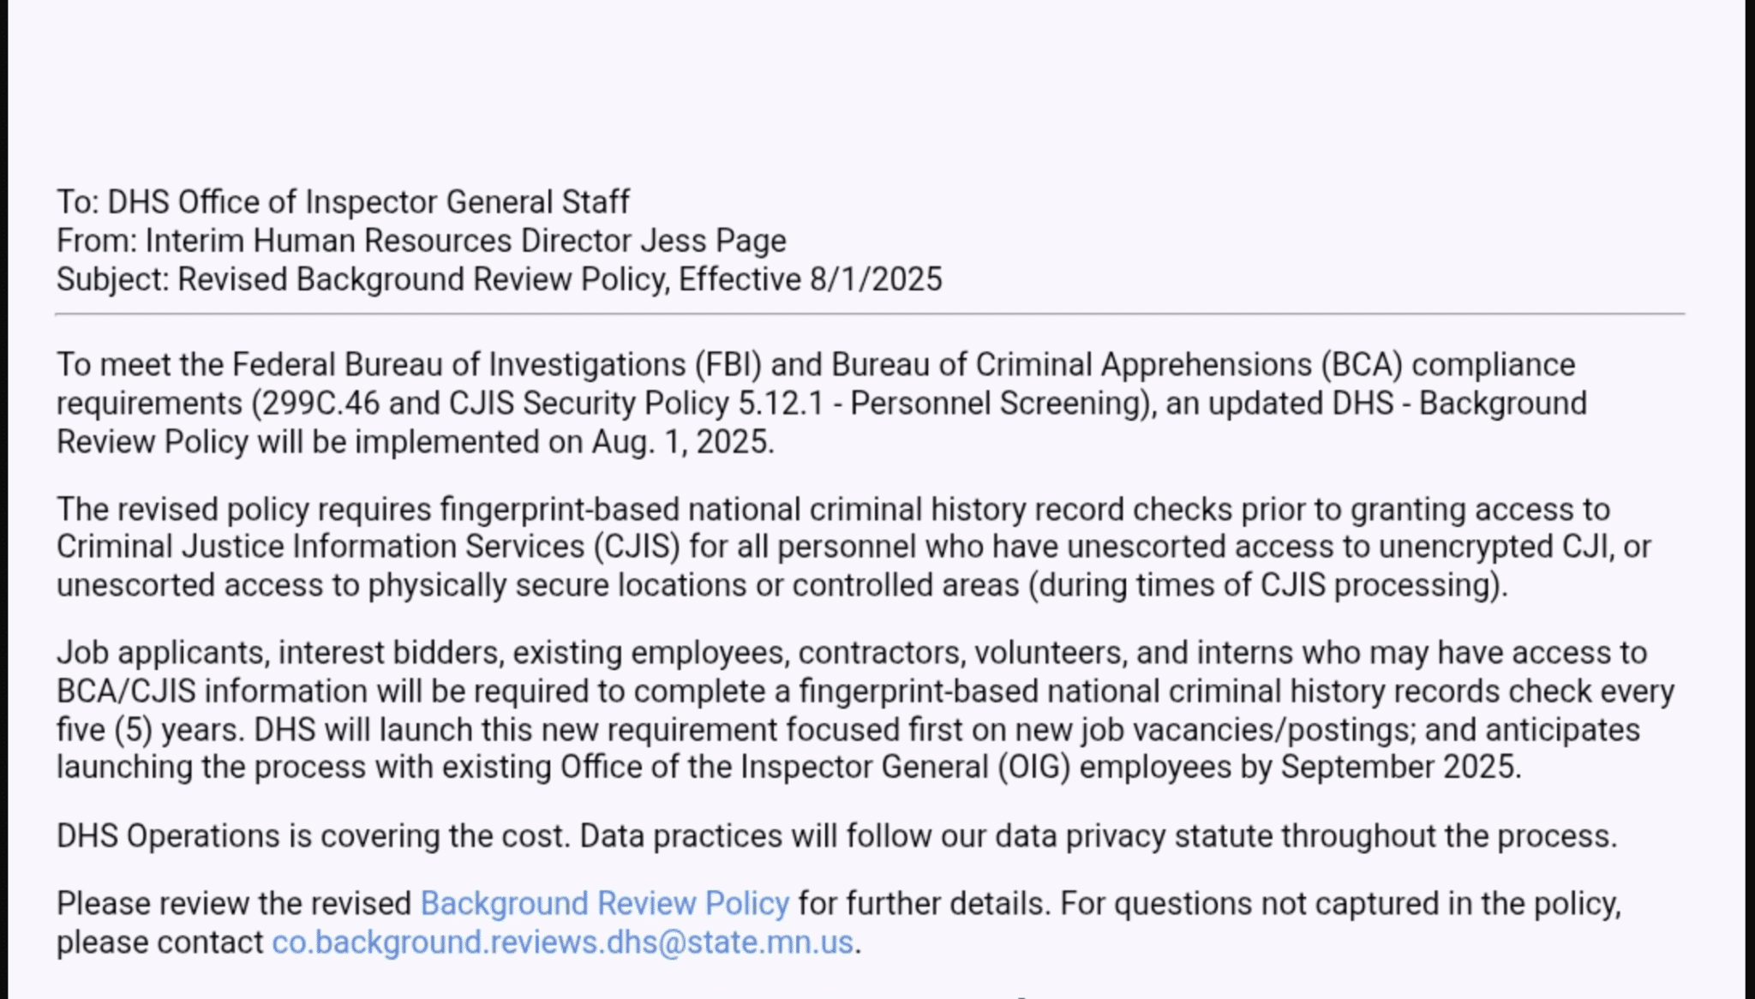Click the "DHS Operations is covering the cost" sentence
Image resolution: width=1755 pixels, height=999 pixels.
pyautogui.click(x=312, y=835)
